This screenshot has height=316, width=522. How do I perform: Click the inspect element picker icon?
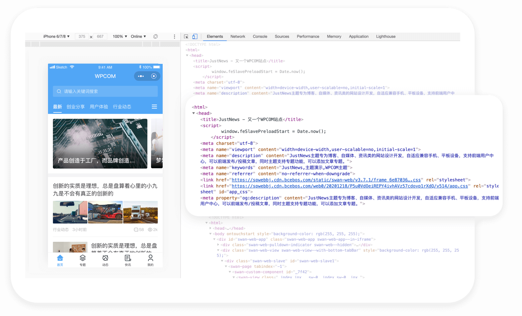186,37
